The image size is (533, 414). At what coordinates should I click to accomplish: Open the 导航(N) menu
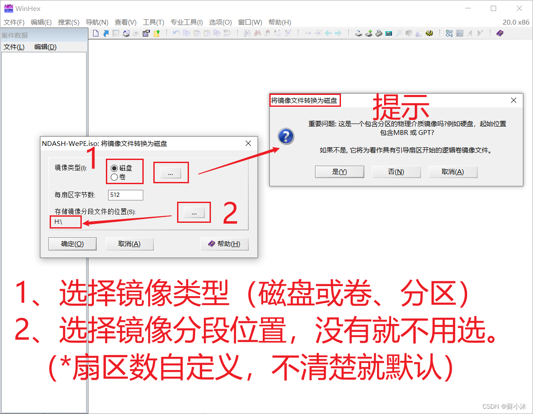point(97,22)
